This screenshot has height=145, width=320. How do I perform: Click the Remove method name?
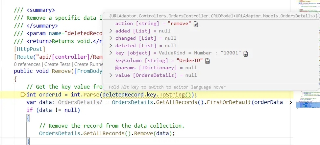click(61, 71)
